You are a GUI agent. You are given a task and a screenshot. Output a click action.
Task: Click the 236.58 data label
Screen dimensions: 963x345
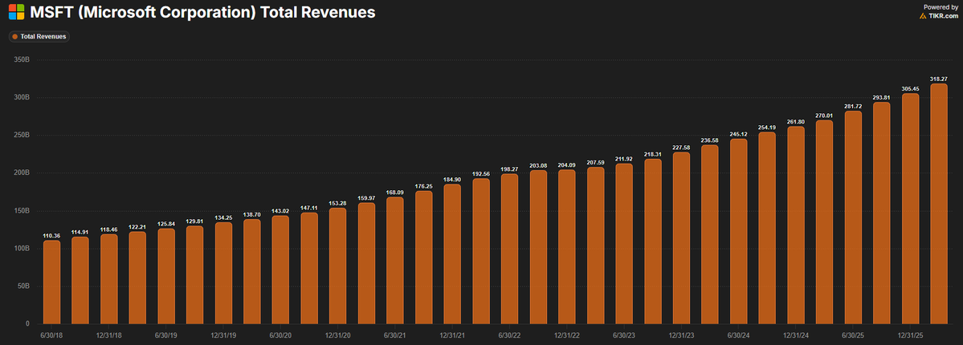click(x=710, y=141)
